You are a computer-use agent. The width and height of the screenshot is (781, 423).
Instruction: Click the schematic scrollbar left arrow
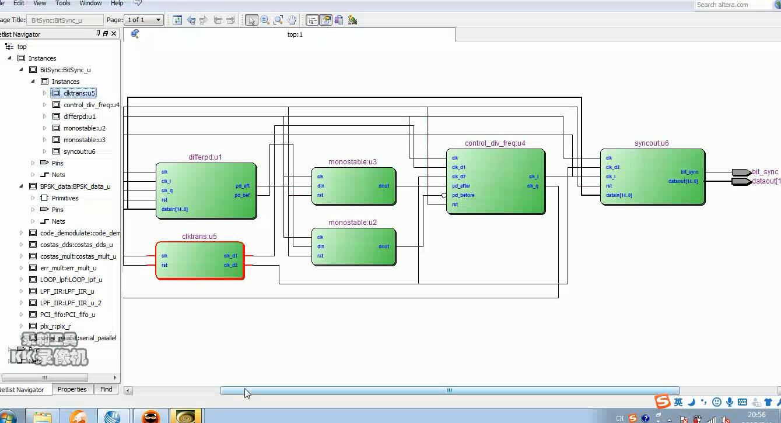(128, 390)
